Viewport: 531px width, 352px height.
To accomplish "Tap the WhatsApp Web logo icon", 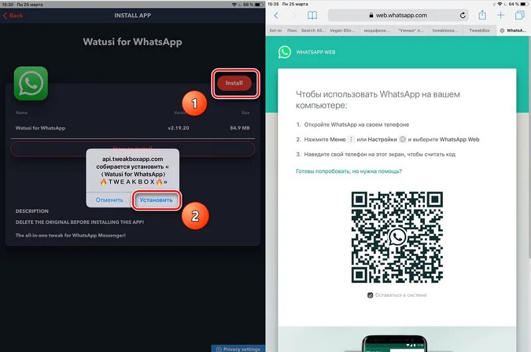I will coord(285,52).
